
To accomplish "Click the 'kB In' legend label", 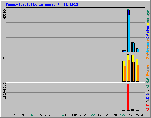I will coord(148,96).
